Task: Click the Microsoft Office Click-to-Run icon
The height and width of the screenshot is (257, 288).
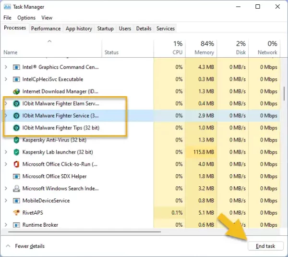Action: 16,164
